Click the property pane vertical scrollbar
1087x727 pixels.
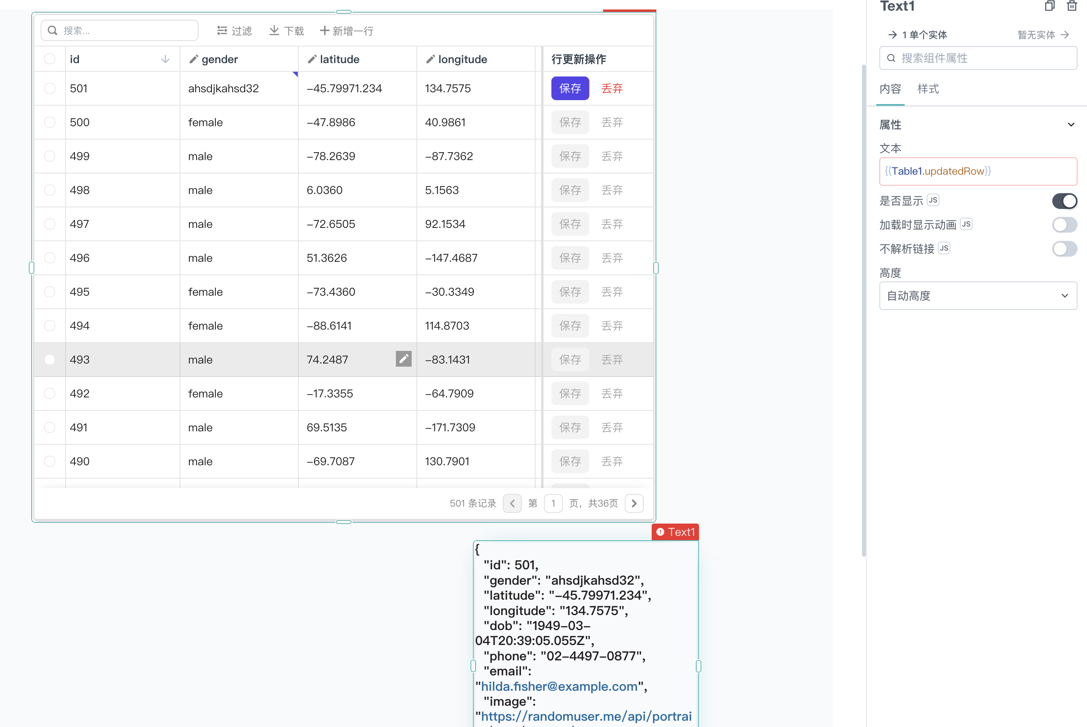(864, 311)
